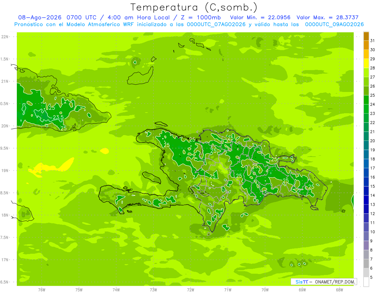
Task: Click the green swatch between 24 and 25
Action: point(366,100)
